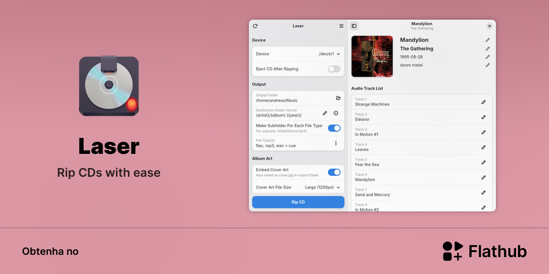Edit the album title Mandylion

488,40
